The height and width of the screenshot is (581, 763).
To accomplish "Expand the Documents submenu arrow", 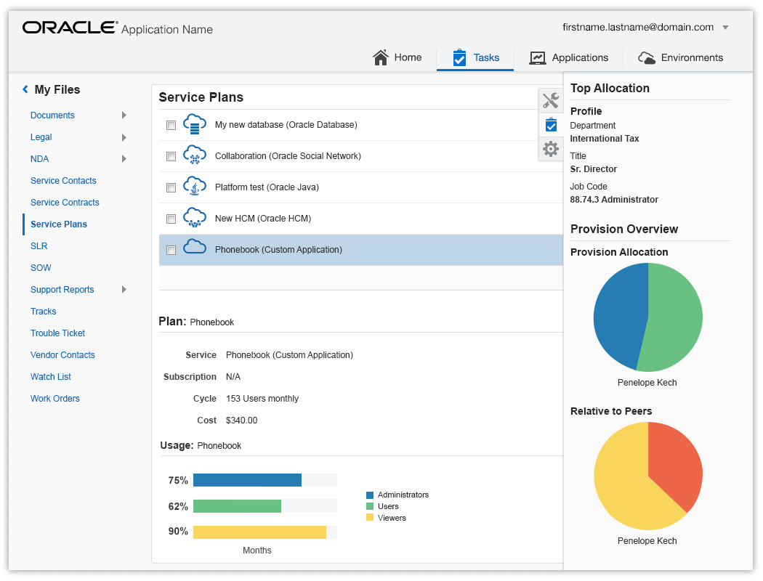I will pos(124,115).
